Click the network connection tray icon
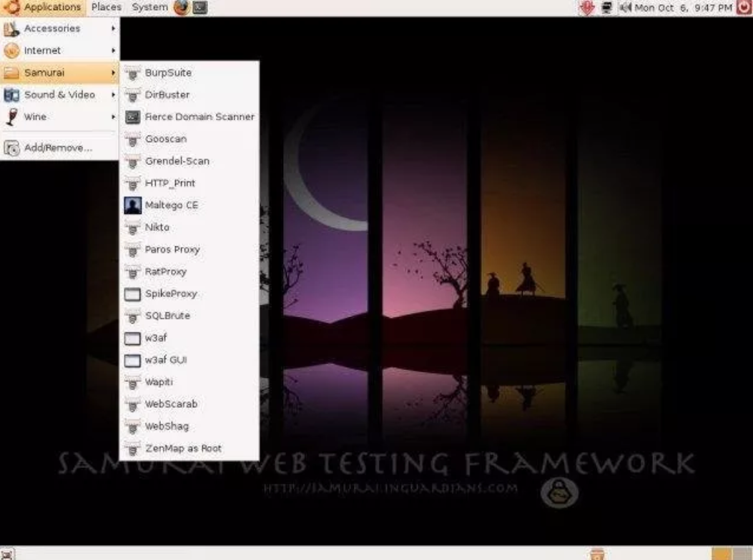 (x=606, y=8)
